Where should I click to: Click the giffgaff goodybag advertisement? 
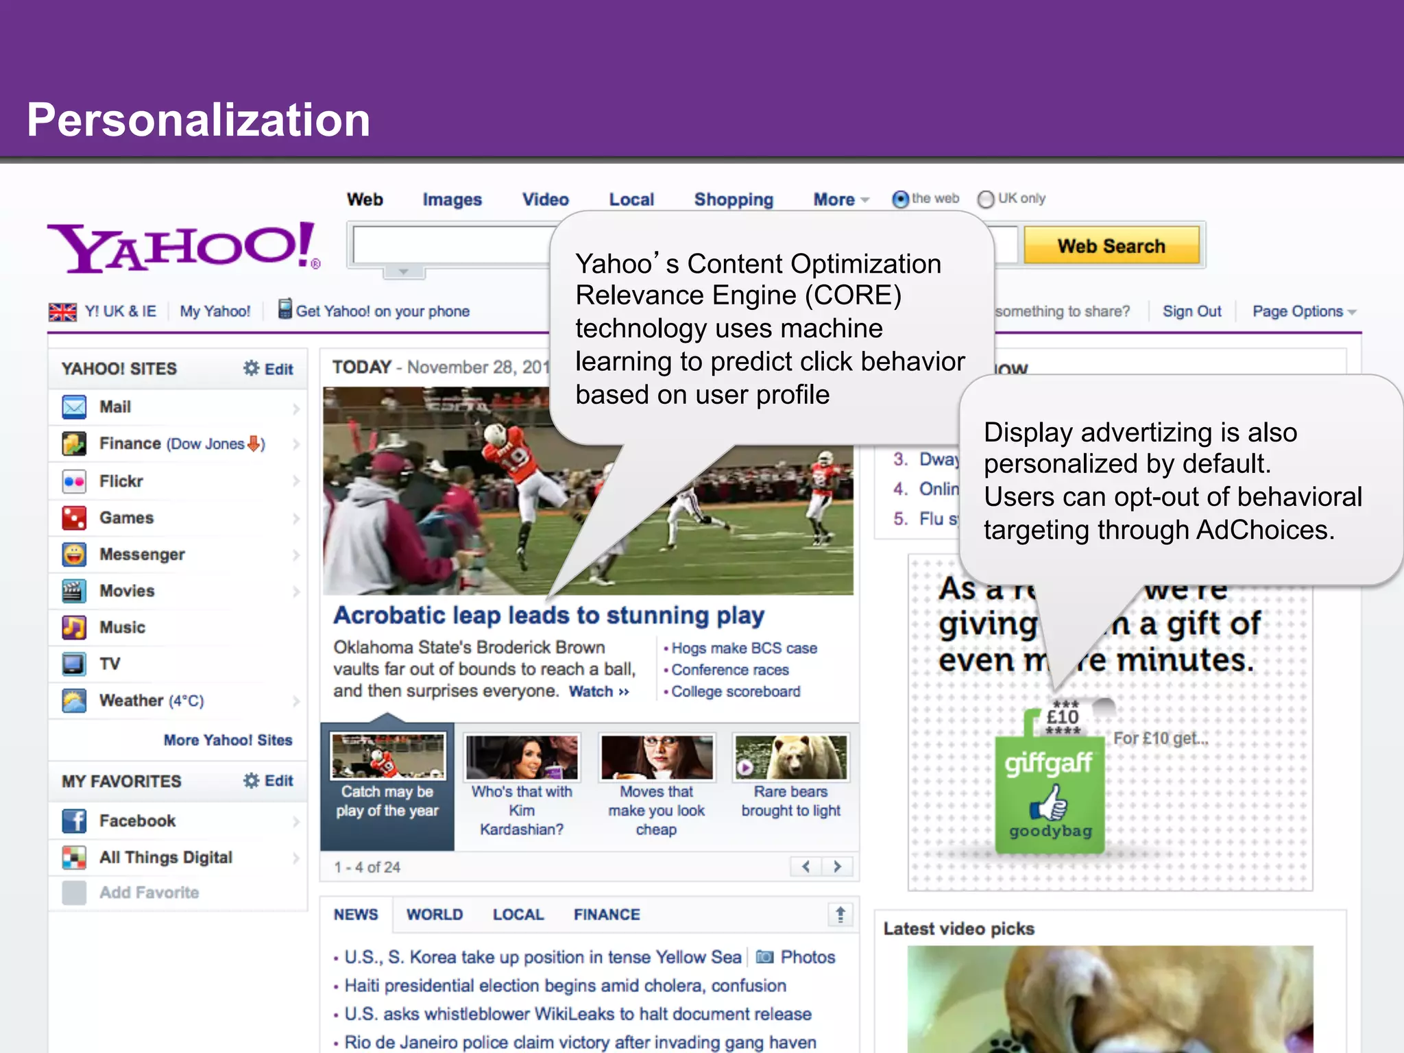[x=1111, y=723]
